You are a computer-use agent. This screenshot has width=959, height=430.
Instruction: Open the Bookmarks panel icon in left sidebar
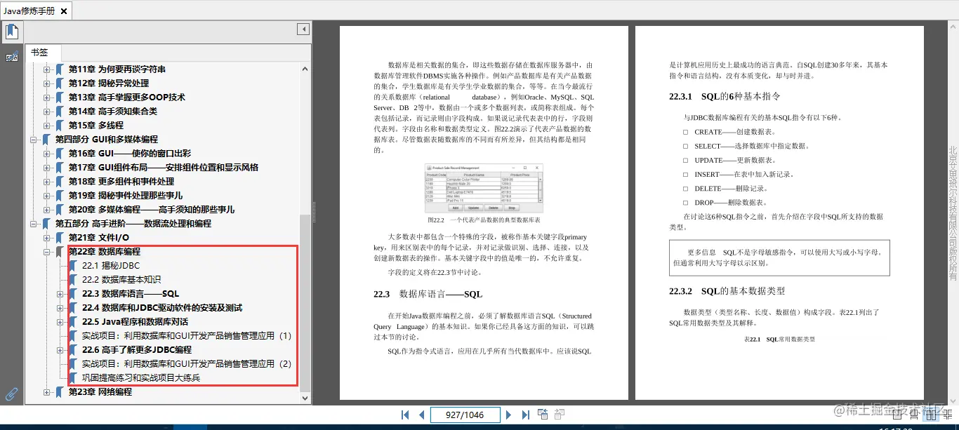point(12,31)
